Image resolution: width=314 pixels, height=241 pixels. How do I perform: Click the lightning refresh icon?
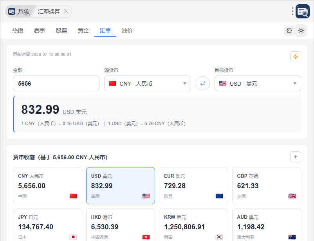point(296,57)
